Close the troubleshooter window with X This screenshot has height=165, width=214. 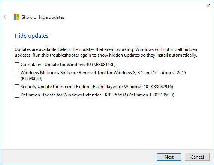(208, 6)
